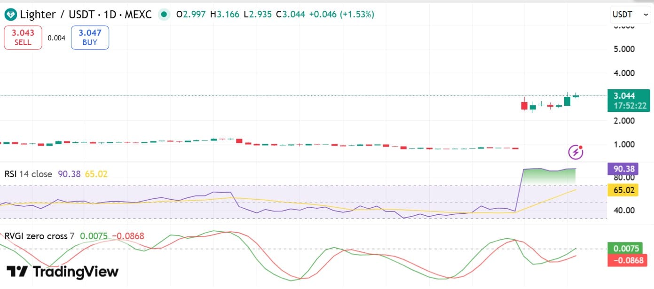Click the Lighter token logo icon
Viewport: 654px width, 289px height.
tap(10, 15)
